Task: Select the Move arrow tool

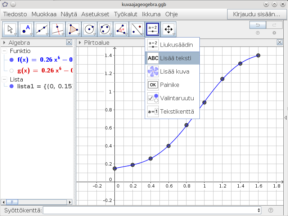Action: [x=10, y=29]
